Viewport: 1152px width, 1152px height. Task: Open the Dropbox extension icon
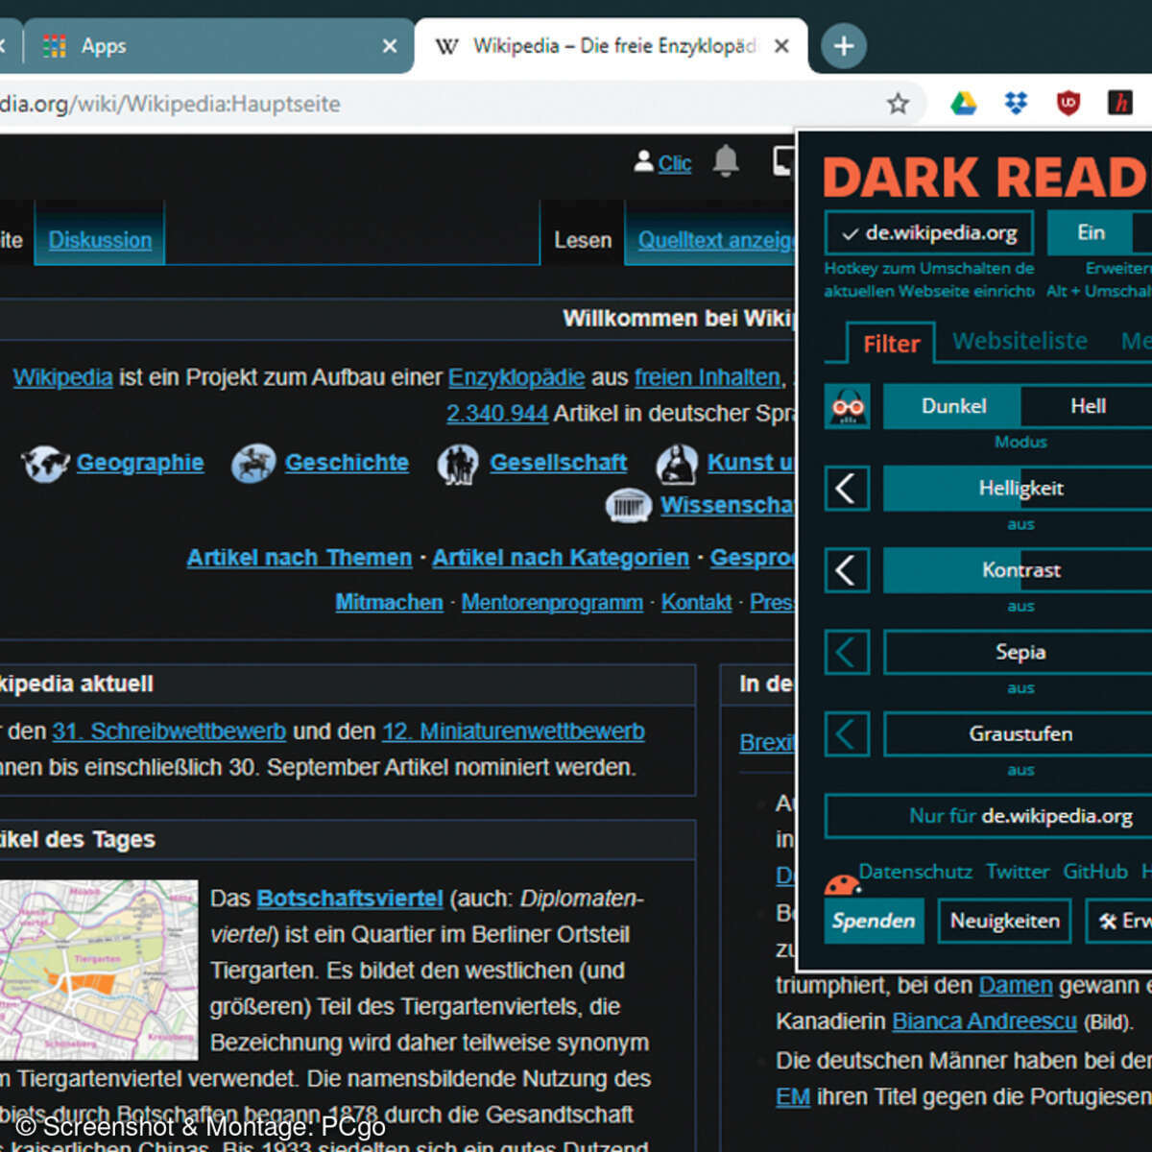[1016, 103]
